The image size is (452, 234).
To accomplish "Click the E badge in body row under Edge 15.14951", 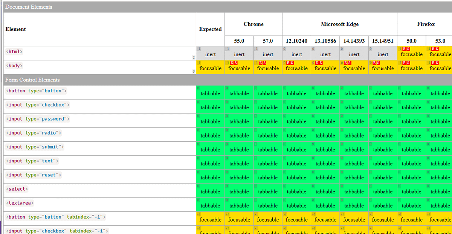I will 375,63.
